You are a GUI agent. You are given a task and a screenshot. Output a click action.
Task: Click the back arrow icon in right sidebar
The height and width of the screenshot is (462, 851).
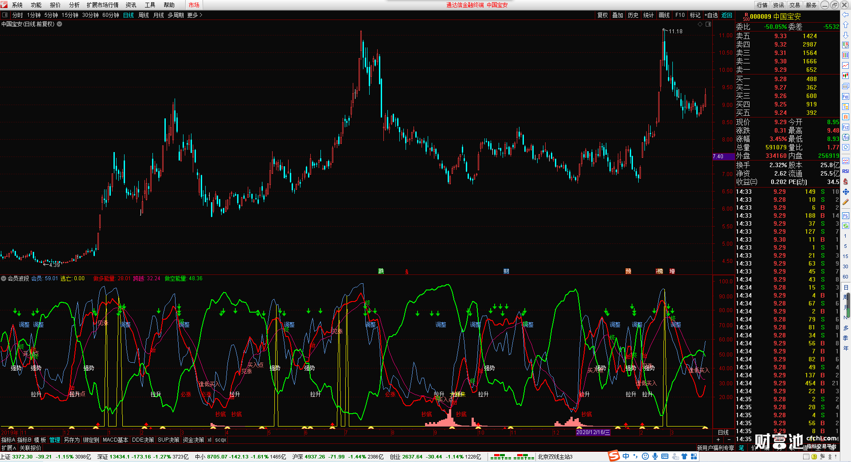coord(845,15)
